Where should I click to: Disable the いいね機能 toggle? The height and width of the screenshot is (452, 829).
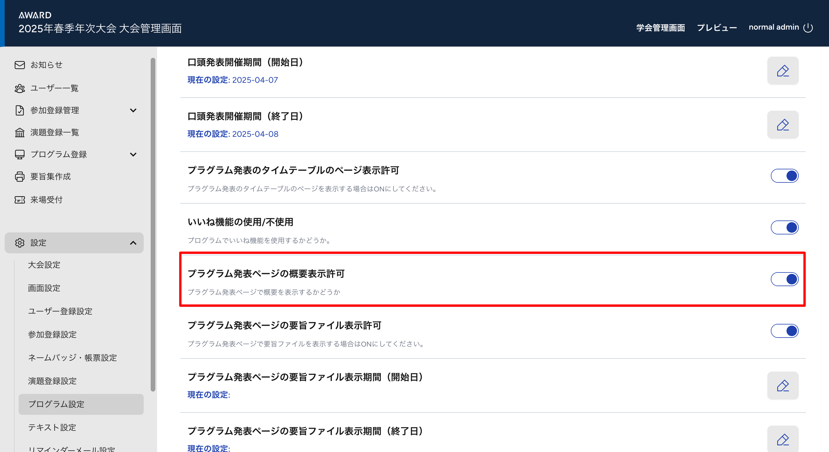click(784, 228)
